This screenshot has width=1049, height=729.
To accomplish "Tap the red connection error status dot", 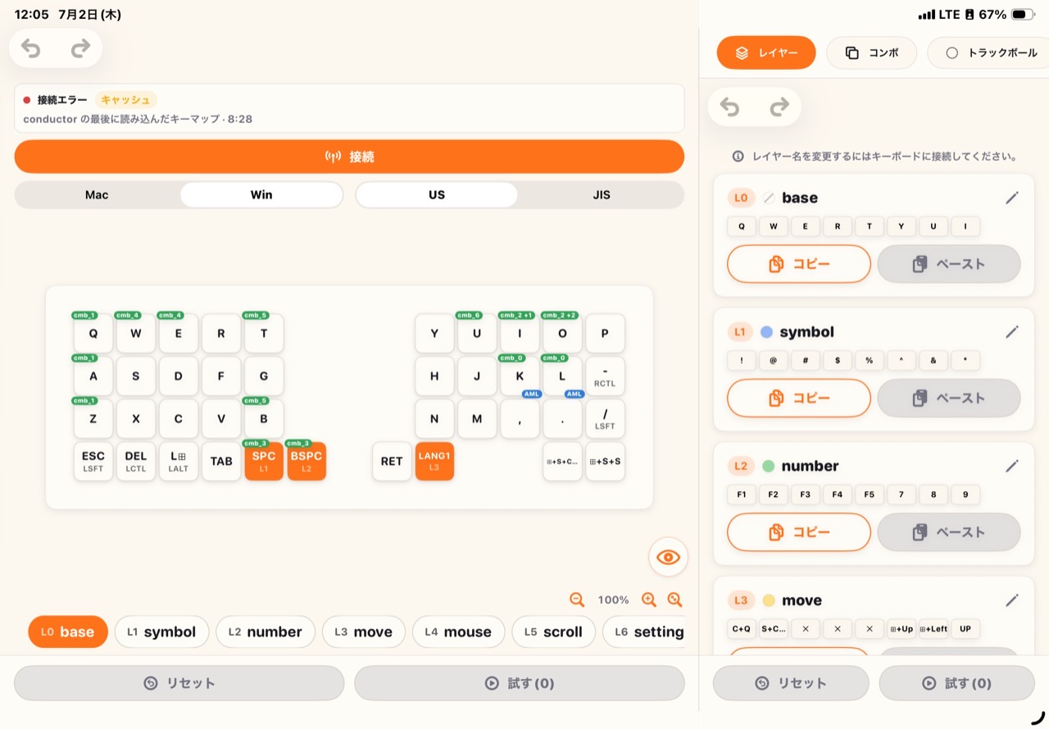I will tap(27, 100).
